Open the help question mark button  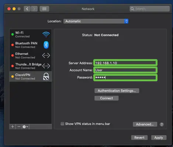[162, 124]
